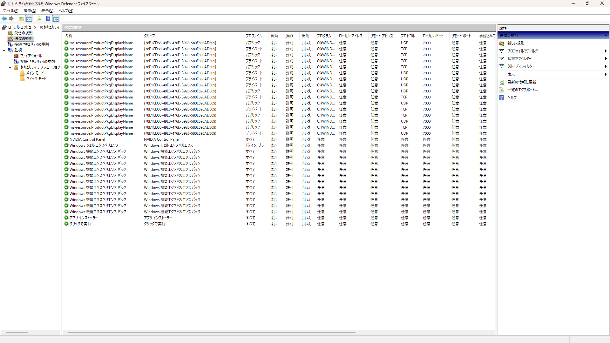
Task: Open プロファイルでフィルター submenu
Action: click(524, 51)
